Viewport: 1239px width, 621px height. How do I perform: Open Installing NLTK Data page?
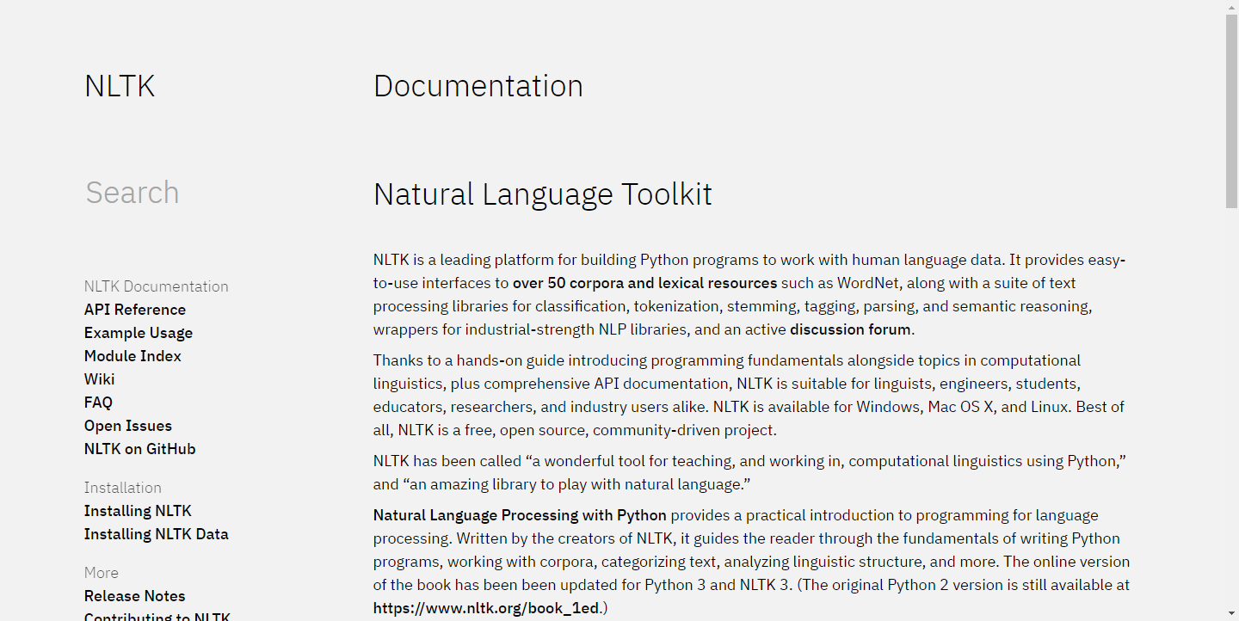pyautogui.click(x=157, y=534)
